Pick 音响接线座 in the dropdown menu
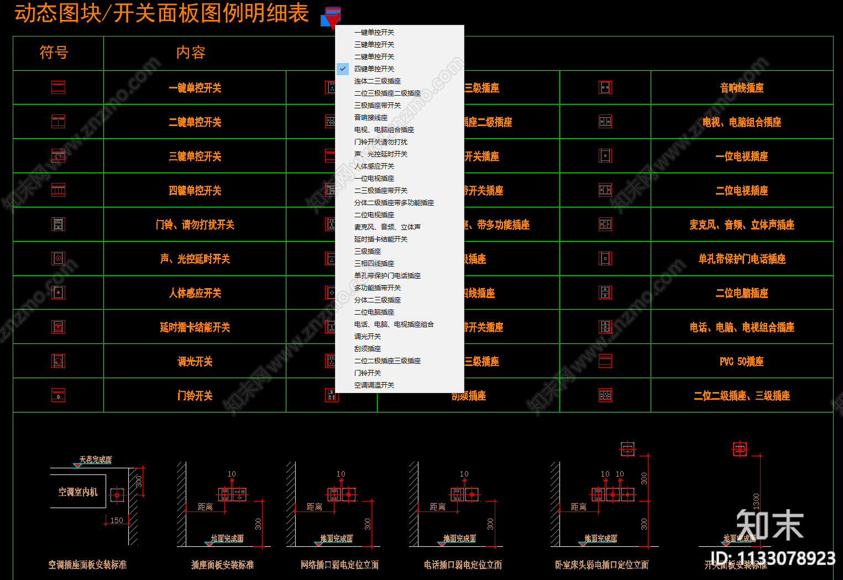 371,118
